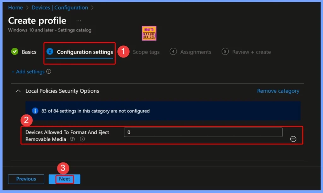Jump to the Review + create tab

[251, 52]
